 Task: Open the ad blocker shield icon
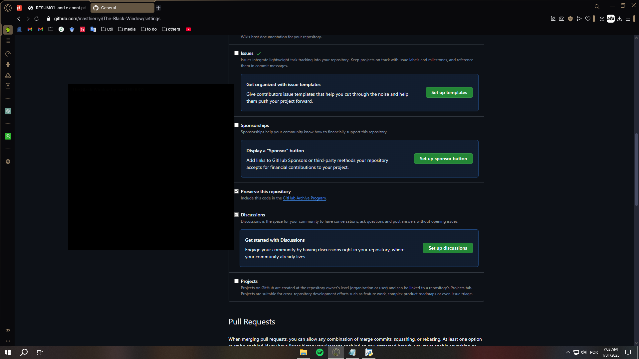pos(570,19)
